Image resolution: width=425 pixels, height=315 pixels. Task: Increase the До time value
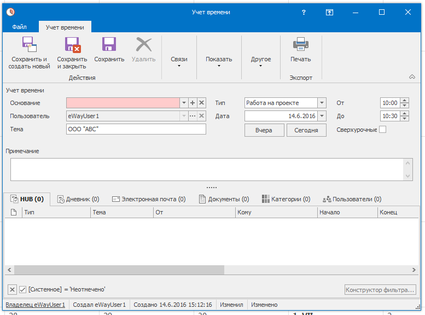click(404, 114)
